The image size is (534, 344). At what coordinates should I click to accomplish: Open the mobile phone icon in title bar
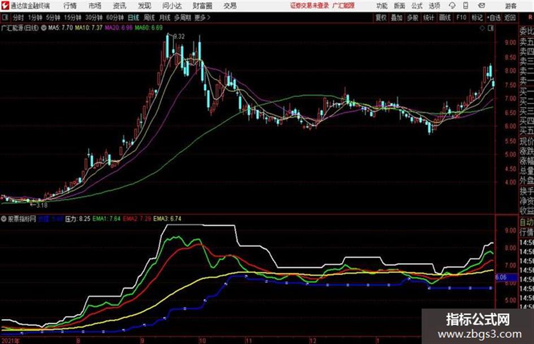pos(466,6)
